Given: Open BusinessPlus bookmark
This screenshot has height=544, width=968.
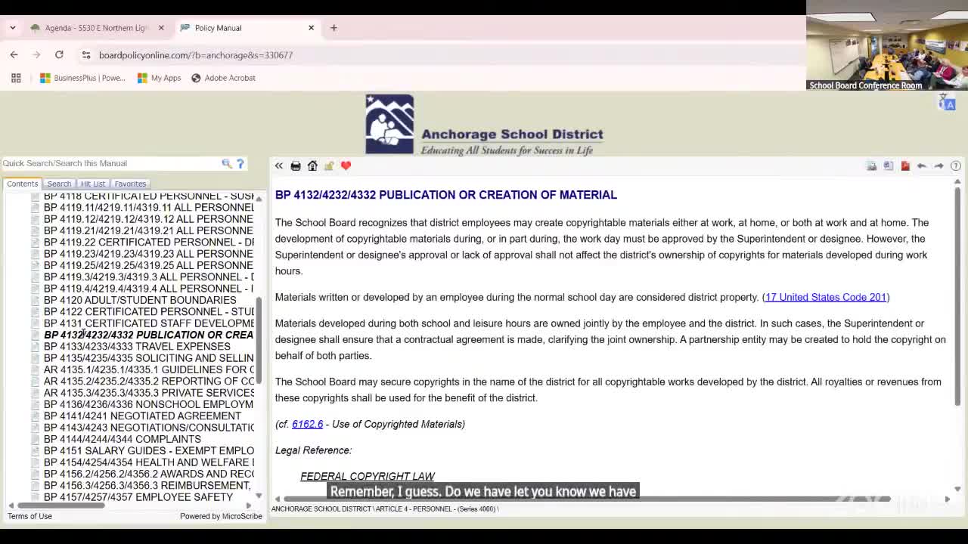Looking at the screenshot, I should (x=82, y=78).
